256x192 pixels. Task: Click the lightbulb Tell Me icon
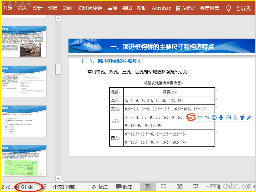click(x=228, y=8)
